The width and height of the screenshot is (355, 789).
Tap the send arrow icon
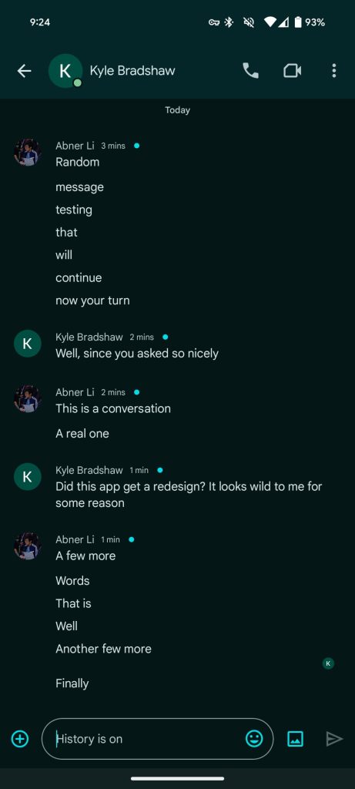pyautogui.click(x=334, y=739)
